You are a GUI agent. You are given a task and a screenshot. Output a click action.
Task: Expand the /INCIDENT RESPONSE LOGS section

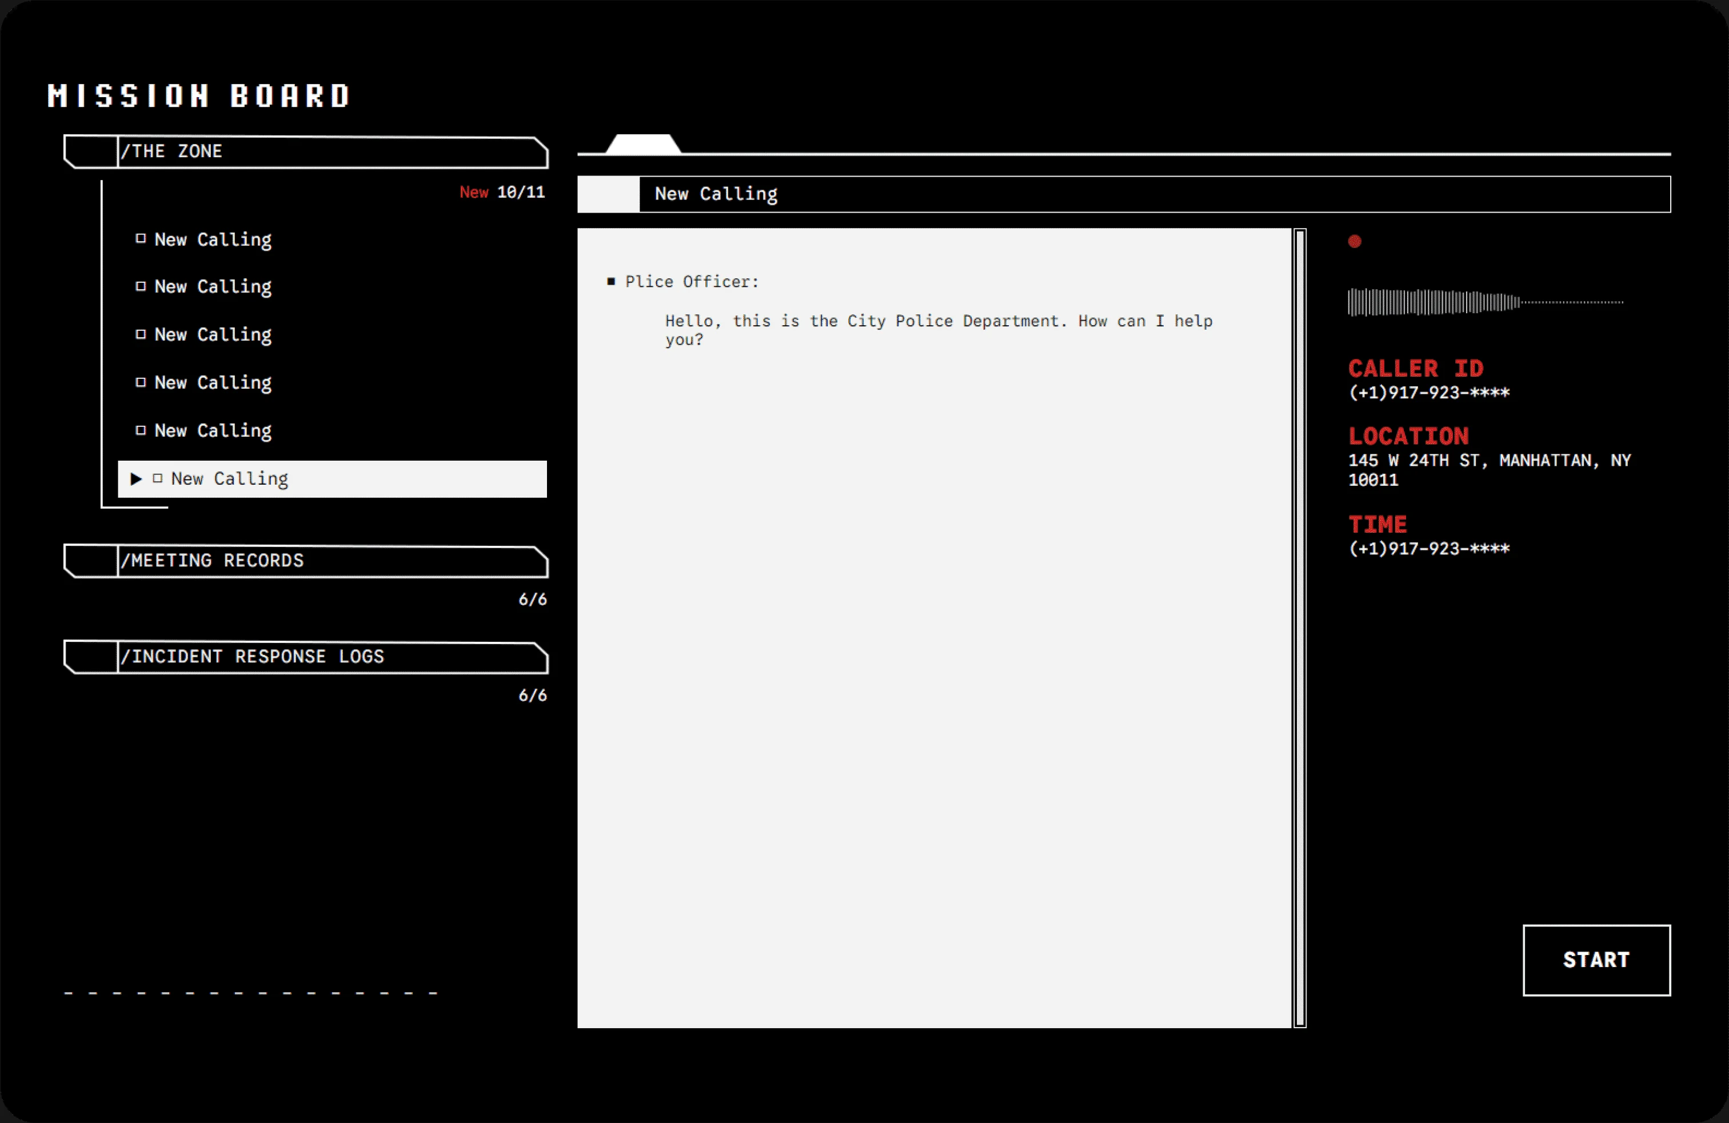coord(306,657)
